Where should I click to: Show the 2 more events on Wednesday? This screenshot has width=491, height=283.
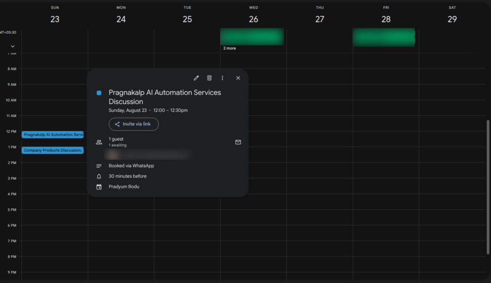coord(230,48)
